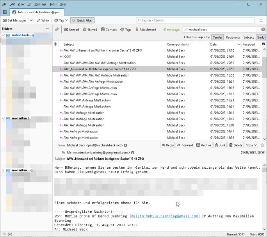
Task: Mark the open message as Junk
Action: point(220,145)
